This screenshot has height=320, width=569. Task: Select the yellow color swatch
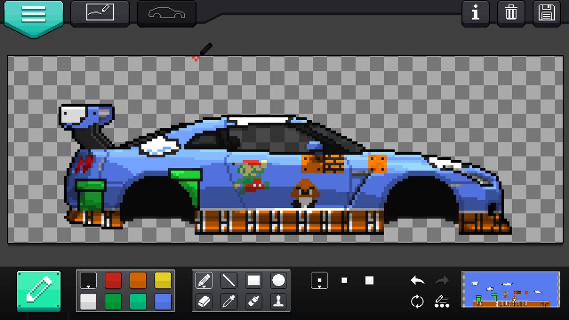click(x=163, y=280)
